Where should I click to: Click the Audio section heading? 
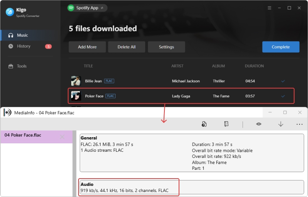(x=87, y=184)
